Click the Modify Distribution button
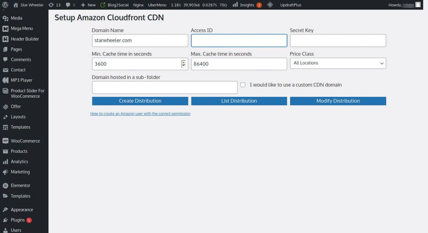Screen dimensions: 428x233 (x=338, y=101)
